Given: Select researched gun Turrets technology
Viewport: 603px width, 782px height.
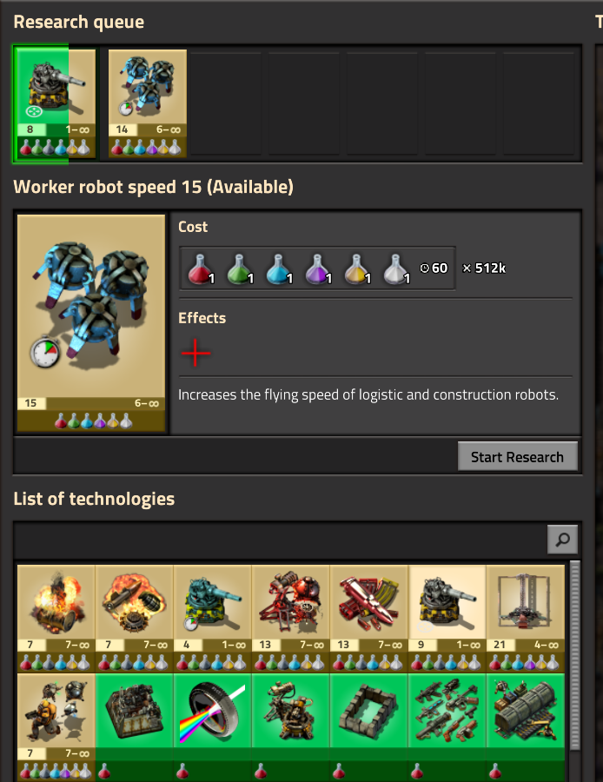Looking at the screenshot, I should (x=291, y=727).
